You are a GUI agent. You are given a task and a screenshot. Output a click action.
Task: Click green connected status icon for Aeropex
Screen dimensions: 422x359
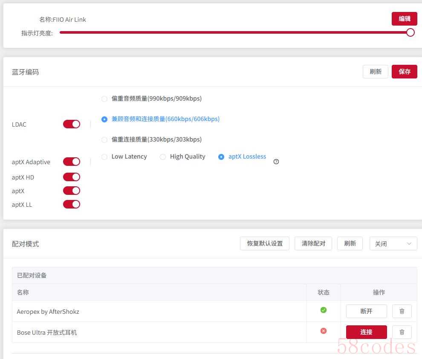pos(324,310)
